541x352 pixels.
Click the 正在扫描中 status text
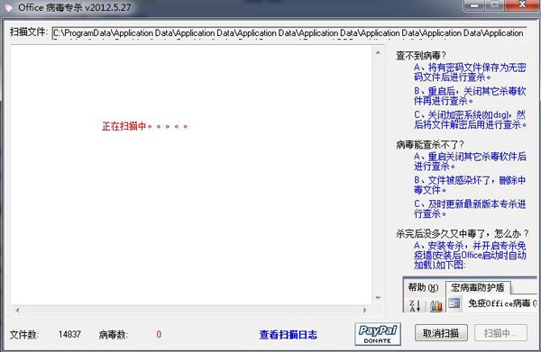pos(144,126)
